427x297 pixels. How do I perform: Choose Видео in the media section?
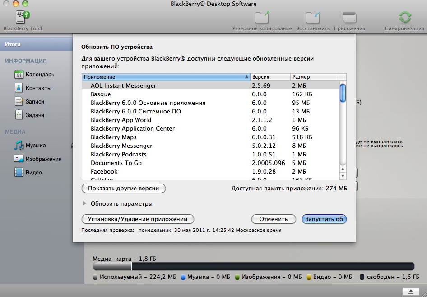[34, 173]
